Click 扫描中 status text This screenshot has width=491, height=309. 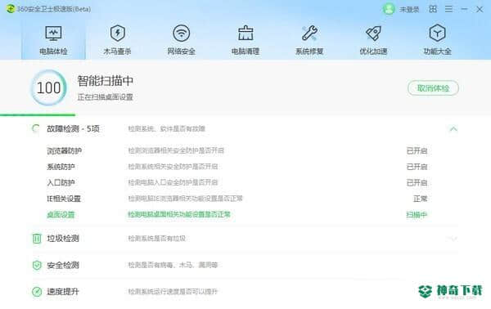pos(417,214)
